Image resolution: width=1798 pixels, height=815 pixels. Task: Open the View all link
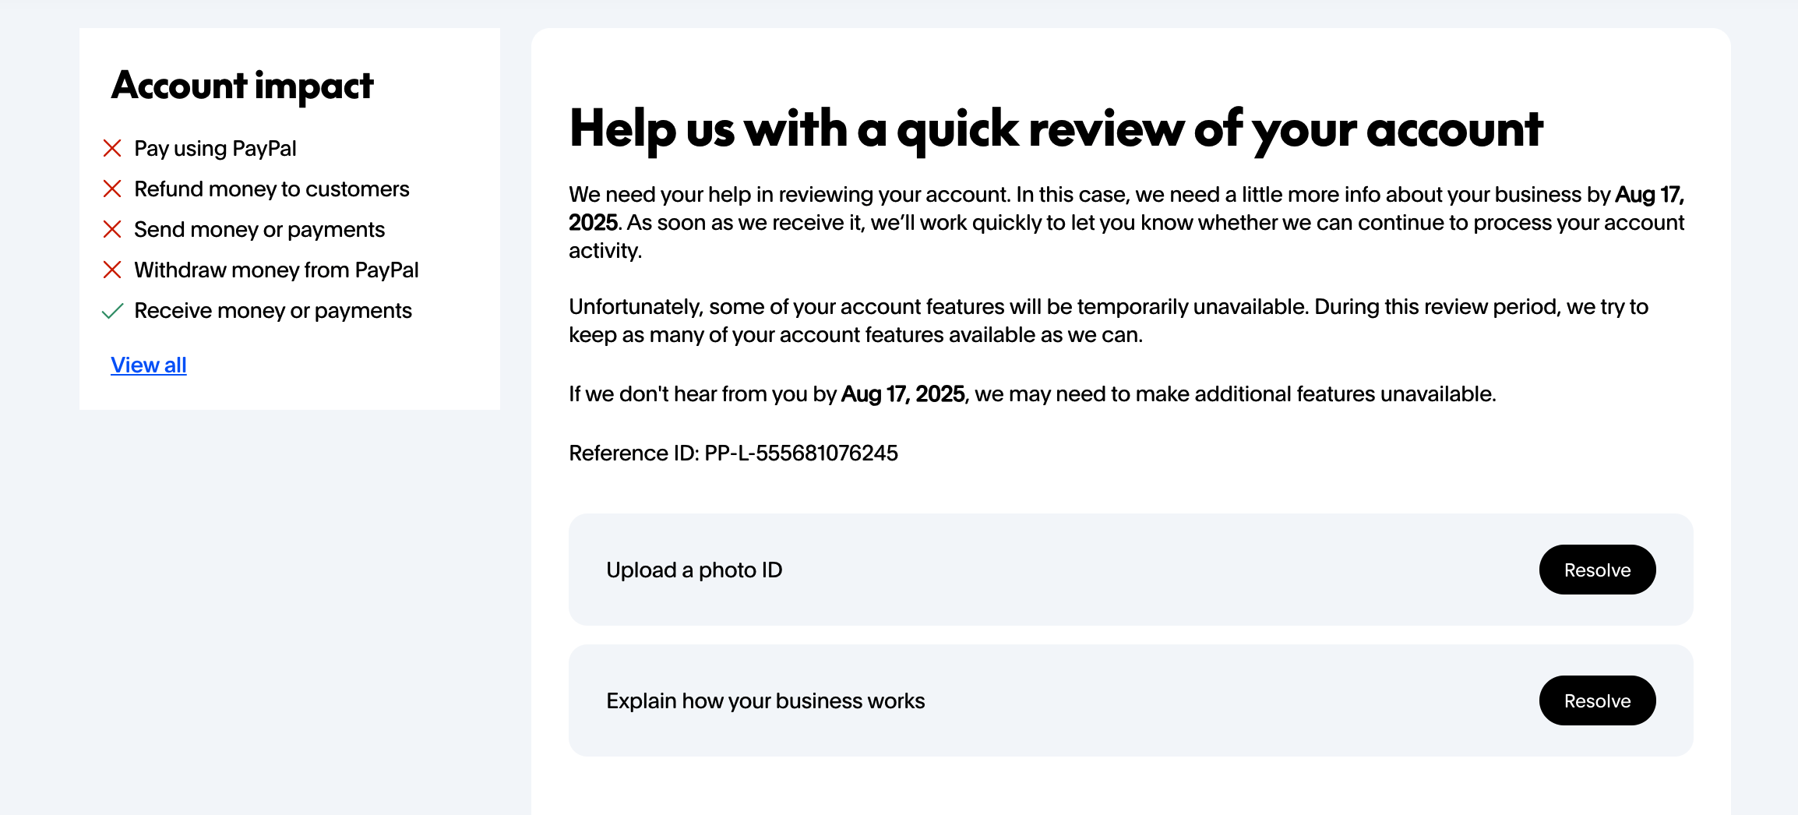[x=149, y=365]
